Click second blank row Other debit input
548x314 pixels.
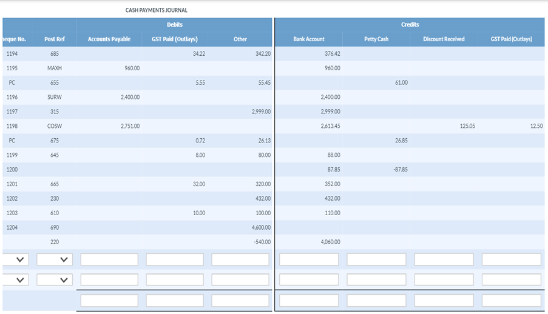pyautogui.click(x=240, y=280)
